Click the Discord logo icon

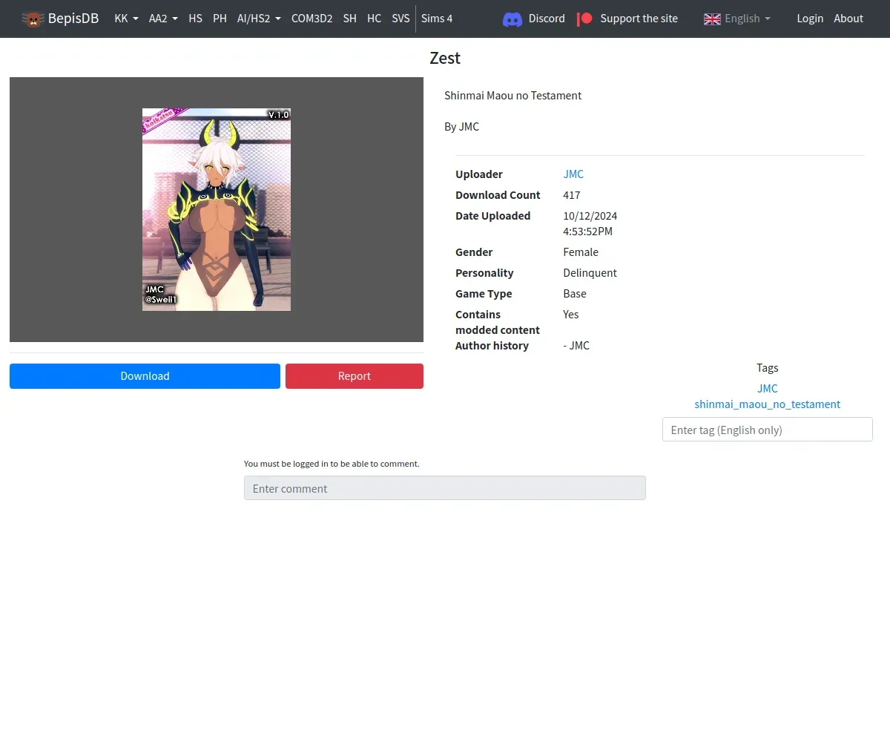[x=512, y=19]
